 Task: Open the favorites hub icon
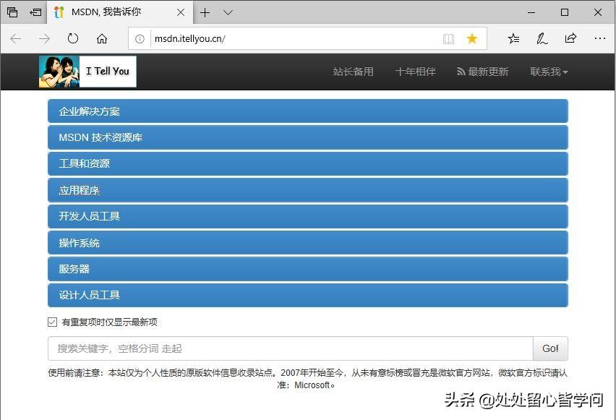[513, 38]
